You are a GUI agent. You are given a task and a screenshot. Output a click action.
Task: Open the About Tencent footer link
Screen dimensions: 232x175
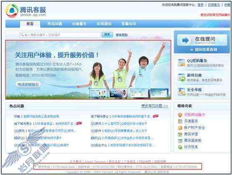95,162
